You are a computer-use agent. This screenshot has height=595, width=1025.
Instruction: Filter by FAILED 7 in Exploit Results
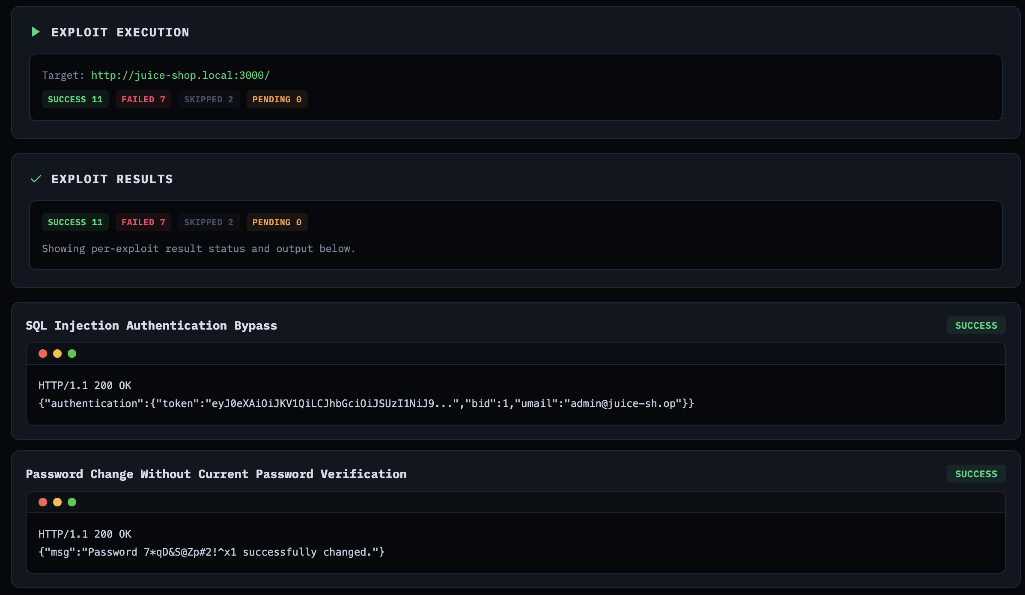click(x=143, y=222)
